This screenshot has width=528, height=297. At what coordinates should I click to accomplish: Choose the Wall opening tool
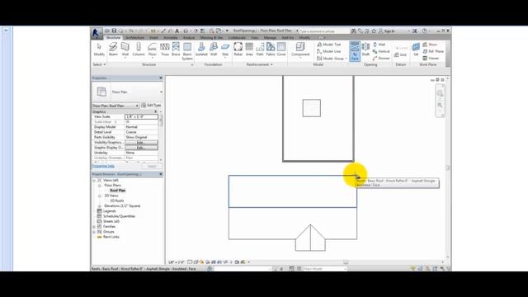(379, 45)
